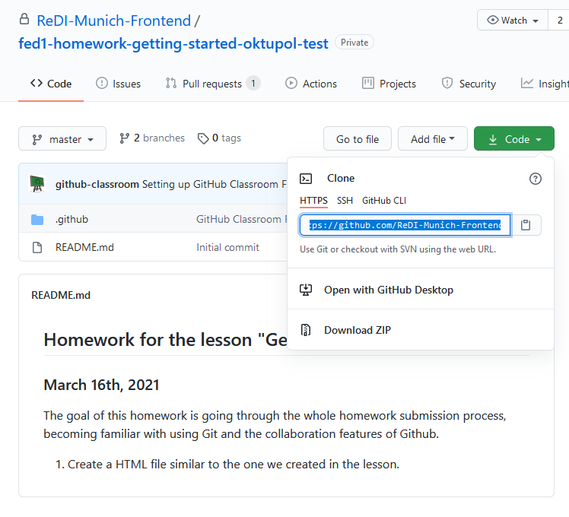Go to the Issues tab
This screenshot has height=517, width=569.
click(x=118, y=84)
